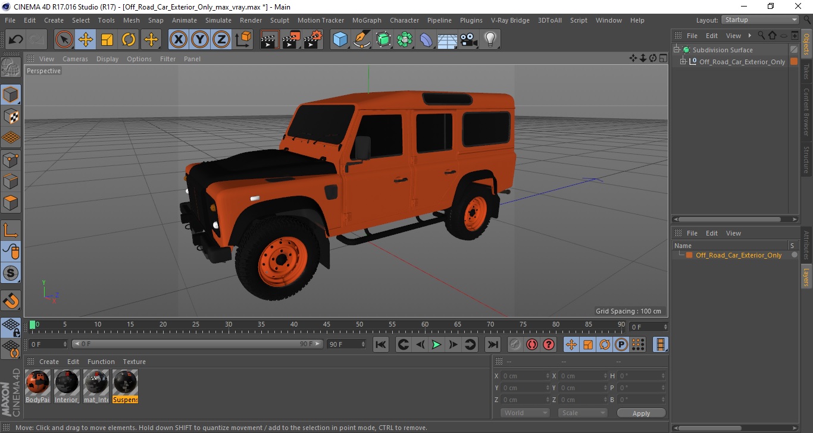Image resolution: width=813 pixels, height=433 pixels.
Task: Open the Sculpt menu
Action: [x=279, y=20]
